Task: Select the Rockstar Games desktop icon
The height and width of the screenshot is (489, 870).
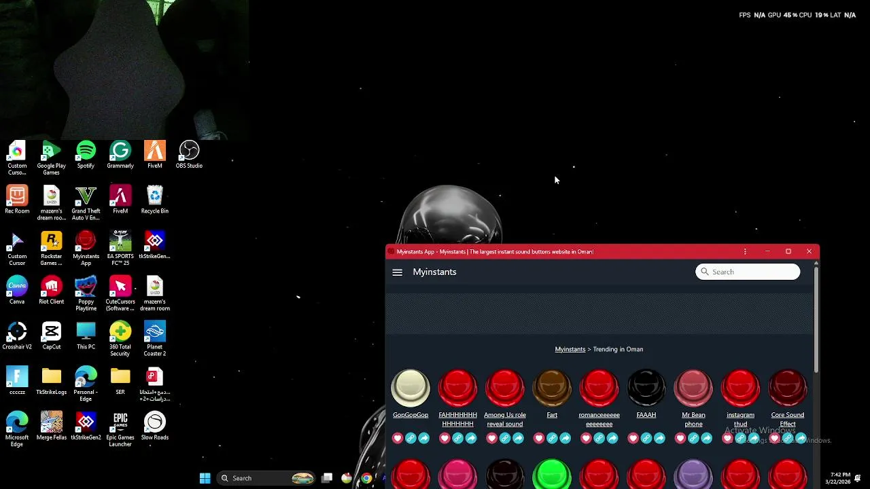Action: (51, 249)
